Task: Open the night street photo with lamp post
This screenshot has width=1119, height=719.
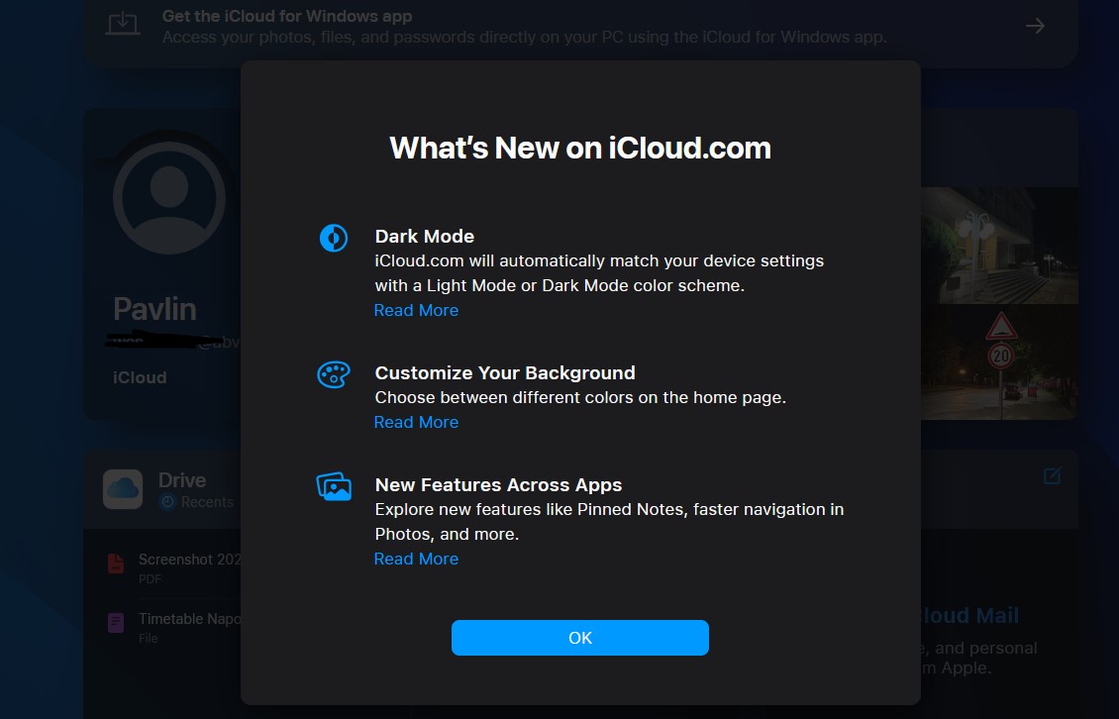Action: point(999,246)
